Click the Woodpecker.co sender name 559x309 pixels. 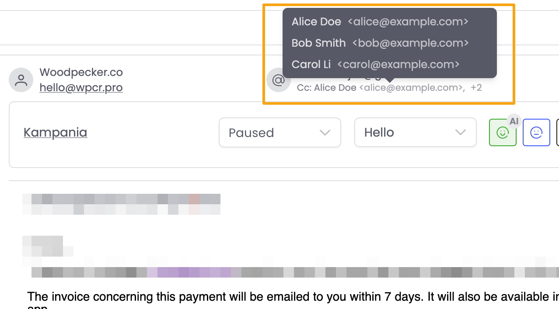[x=81, y=72]
